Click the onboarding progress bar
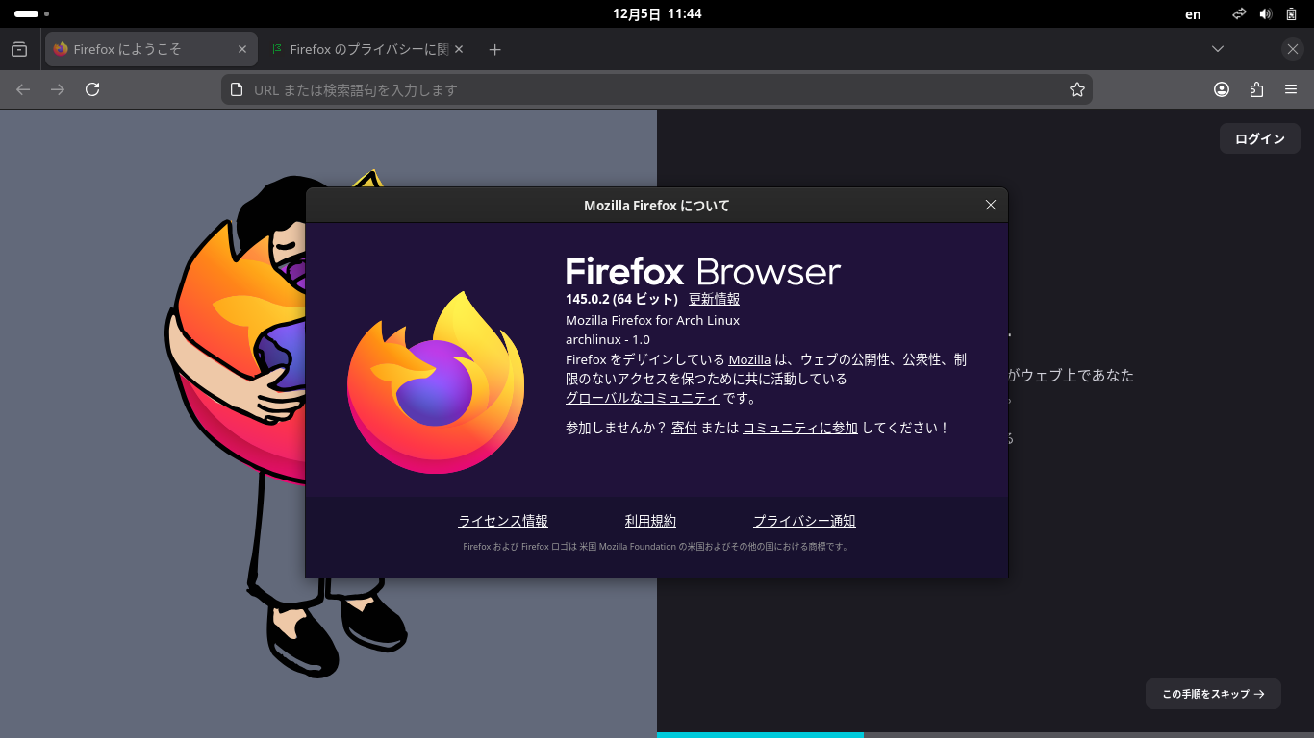The width and height of the screenshot is (1314, 738). 985,735
